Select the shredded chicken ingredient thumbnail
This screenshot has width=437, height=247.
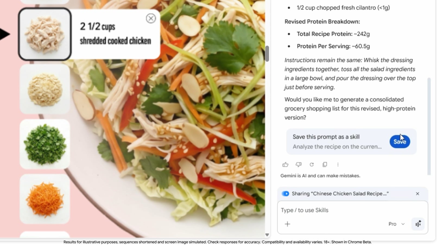click(x=45, y=34)
